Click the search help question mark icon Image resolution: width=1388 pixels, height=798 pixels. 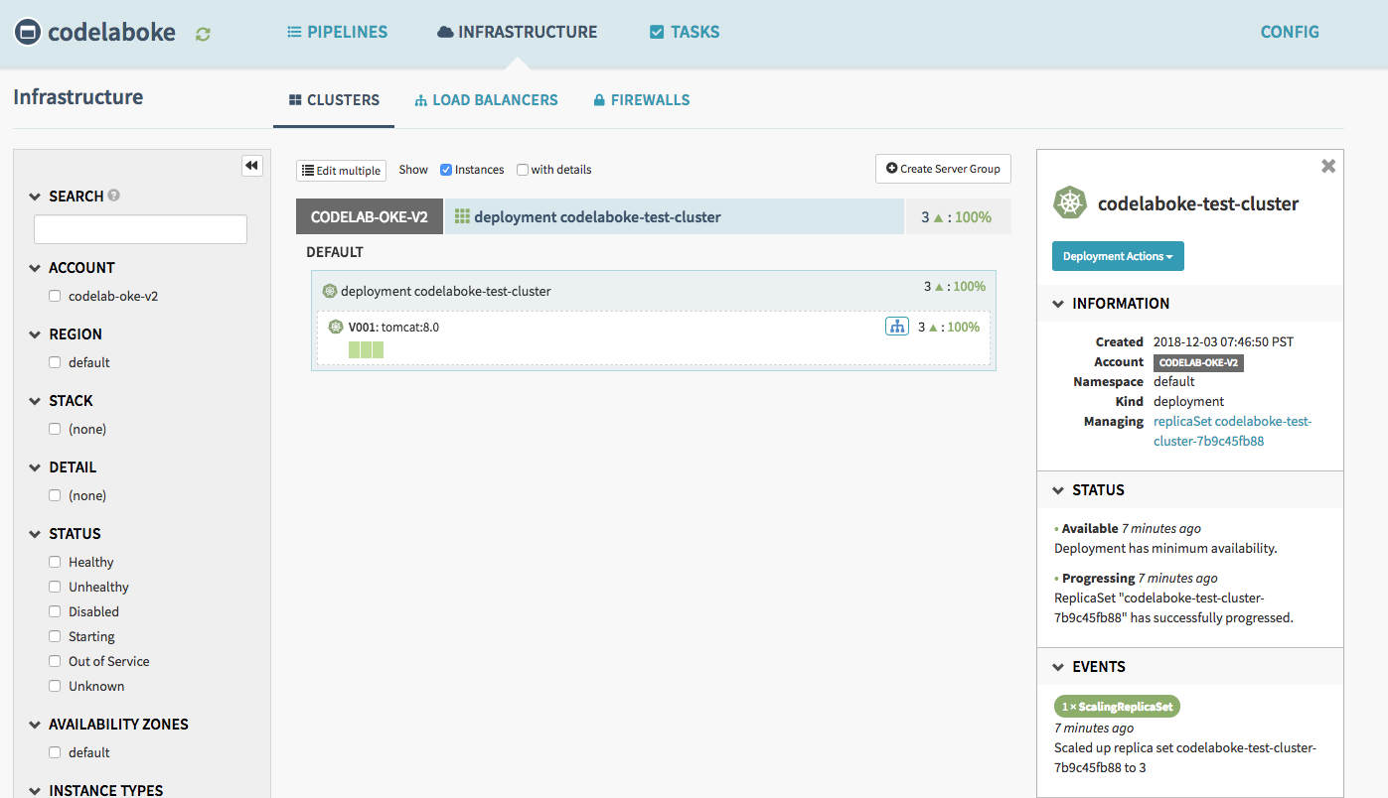pyautogui.click(x=114, y=196)
